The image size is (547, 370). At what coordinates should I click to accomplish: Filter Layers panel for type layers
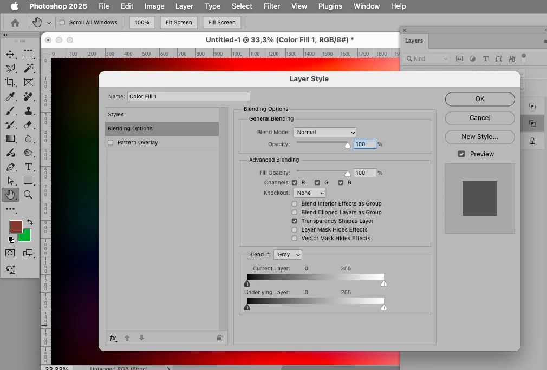485,58
